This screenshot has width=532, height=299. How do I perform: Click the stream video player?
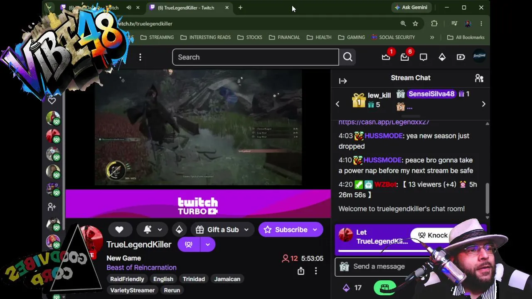coord(198,127)
